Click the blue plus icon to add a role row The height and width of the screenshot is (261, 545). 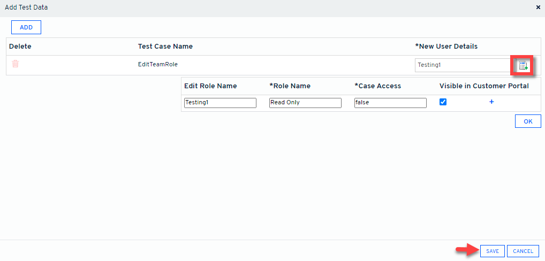pyautogui.click(x=491, y=102)
